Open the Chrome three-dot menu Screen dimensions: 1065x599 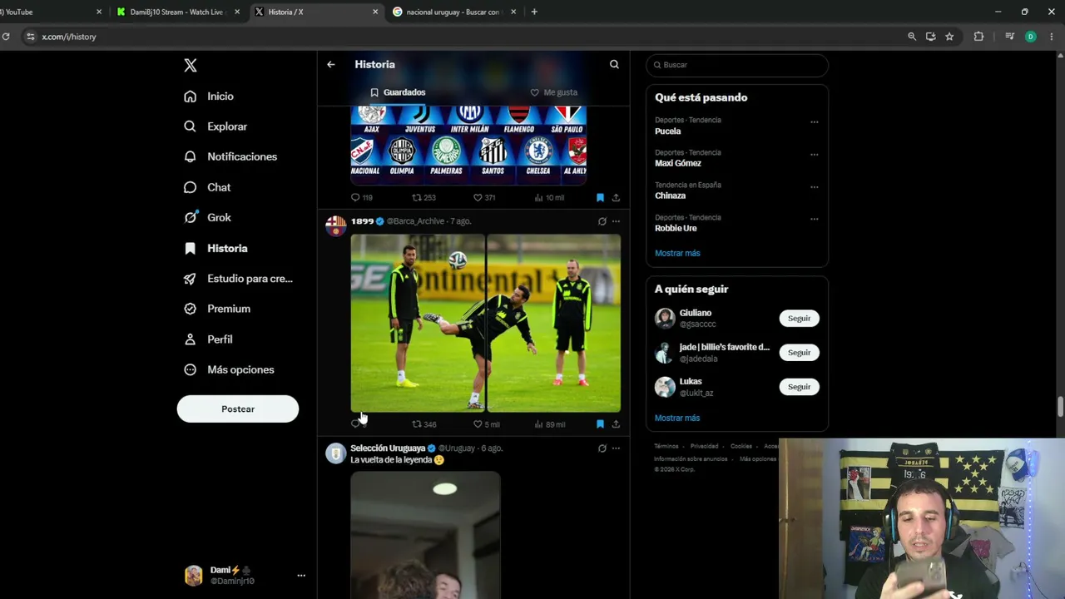(x=1053, y=37)
